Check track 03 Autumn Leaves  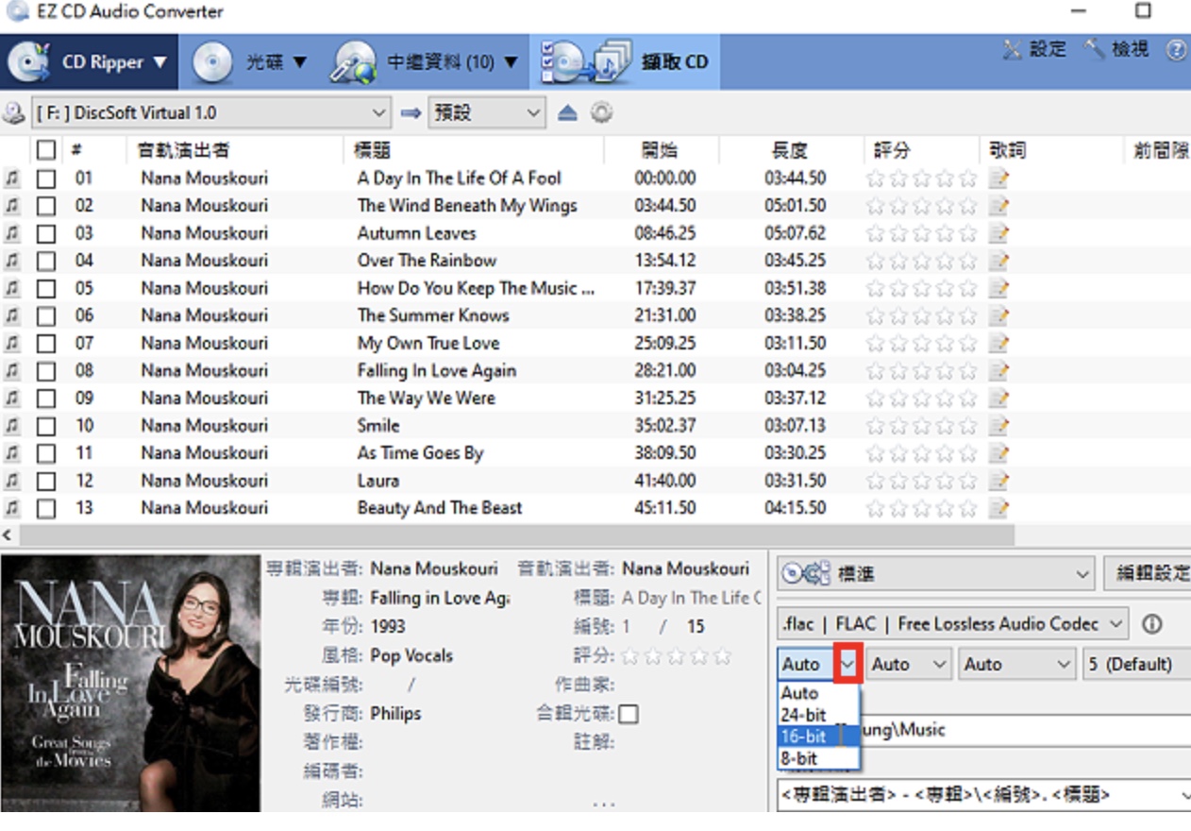click(46, 233)
